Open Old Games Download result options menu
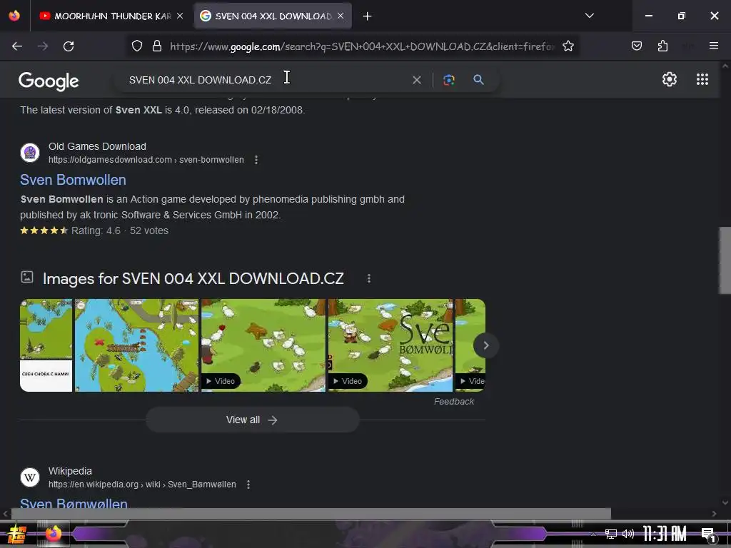The image size is (731, 548). (x=256, y=160)
